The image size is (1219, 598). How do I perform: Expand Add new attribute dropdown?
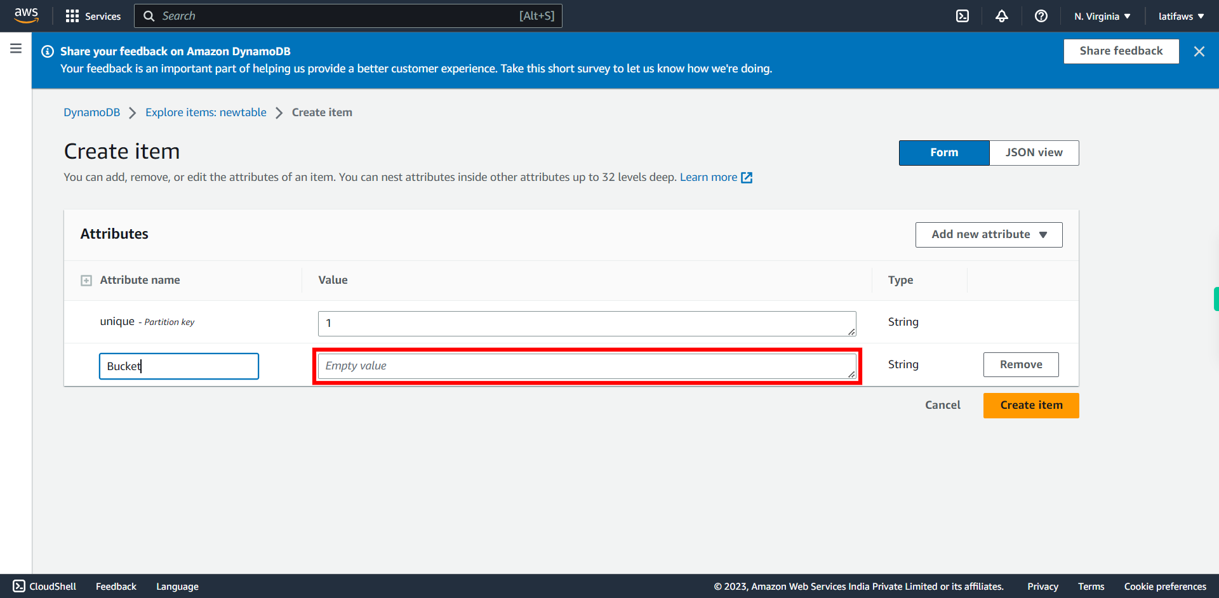(989, 235)
